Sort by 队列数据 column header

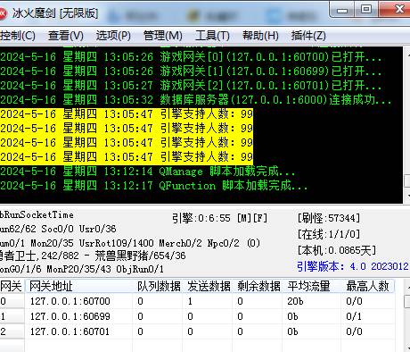(x=158, y=287)
